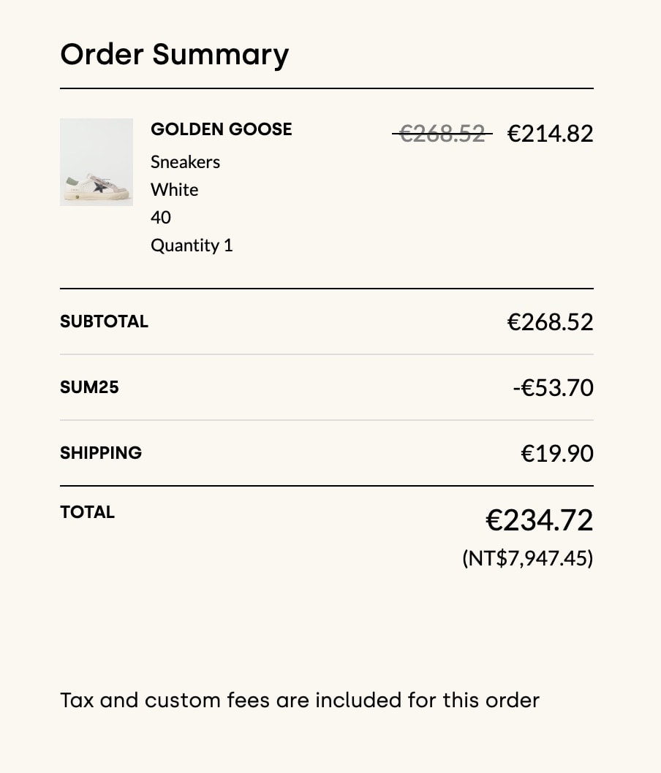Click the Golden Goose sneaker thumbnail
This screenshot has height=773, width=661.
pyautogui.click(x=97, y=162)
